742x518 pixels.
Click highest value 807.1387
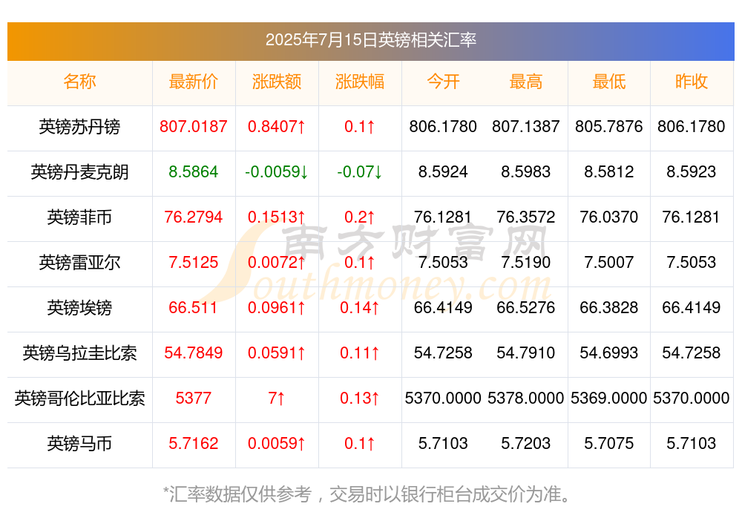(526, 127)
